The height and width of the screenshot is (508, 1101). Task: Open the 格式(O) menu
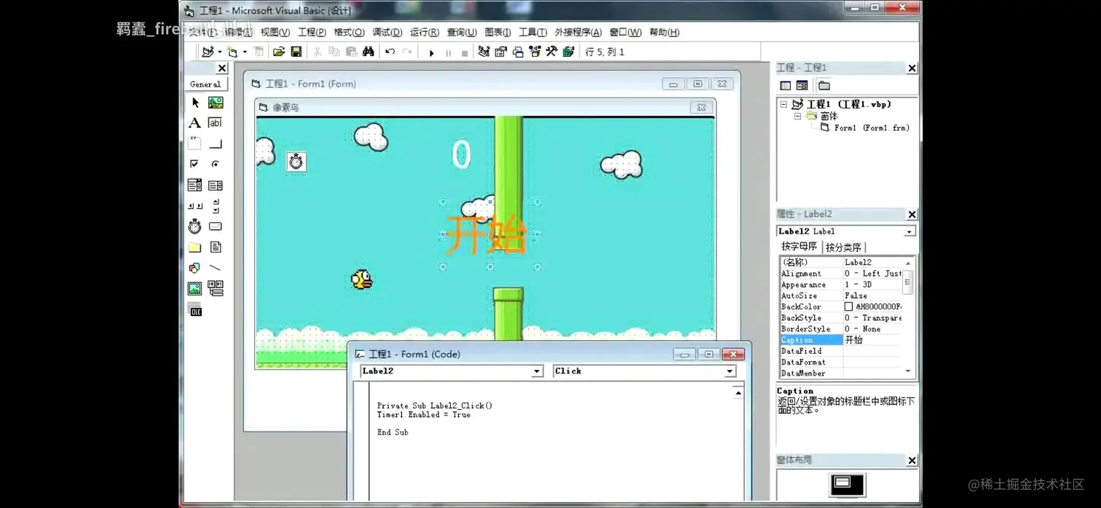349,32
